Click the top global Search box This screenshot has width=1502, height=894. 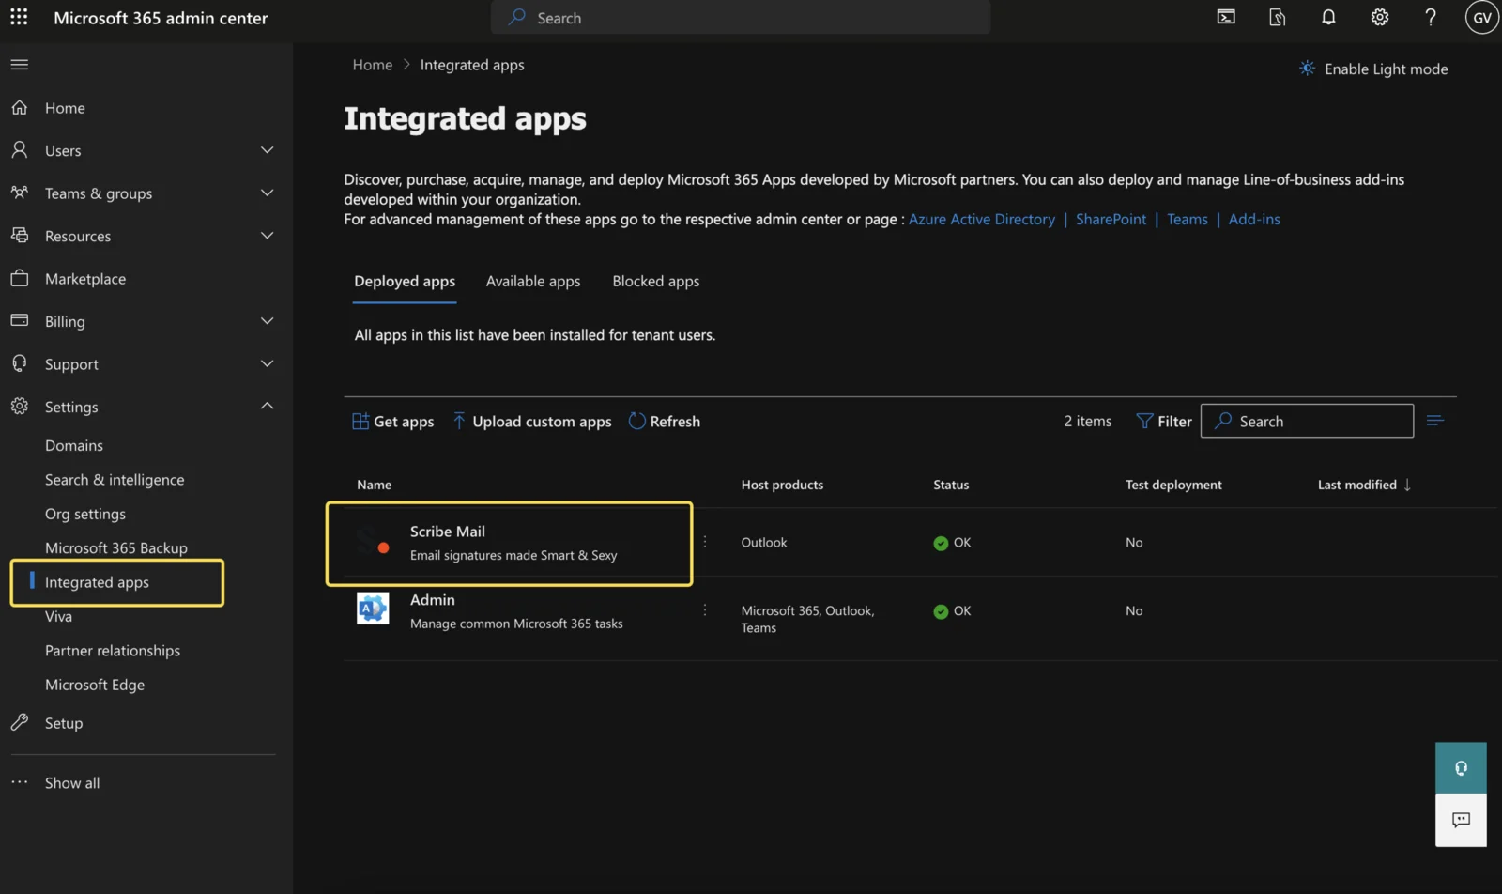coord(741,18)
